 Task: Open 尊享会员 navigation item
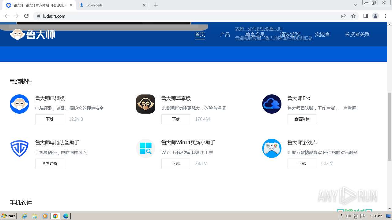click(x=255, y=35)
